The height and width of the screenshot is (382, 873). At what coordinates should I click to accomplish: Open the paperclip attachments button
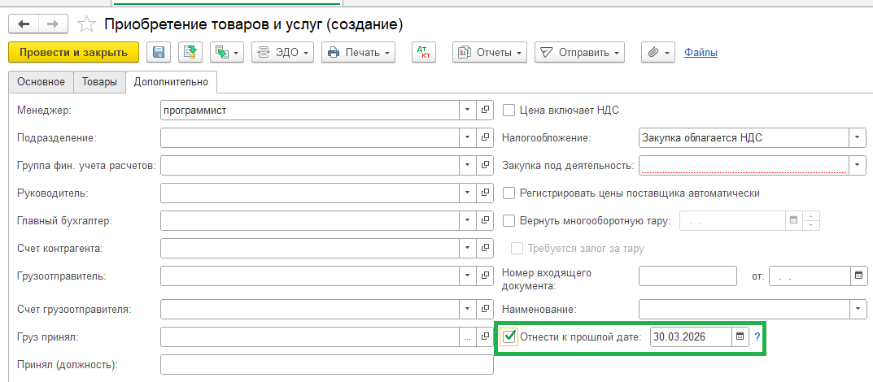657,53
